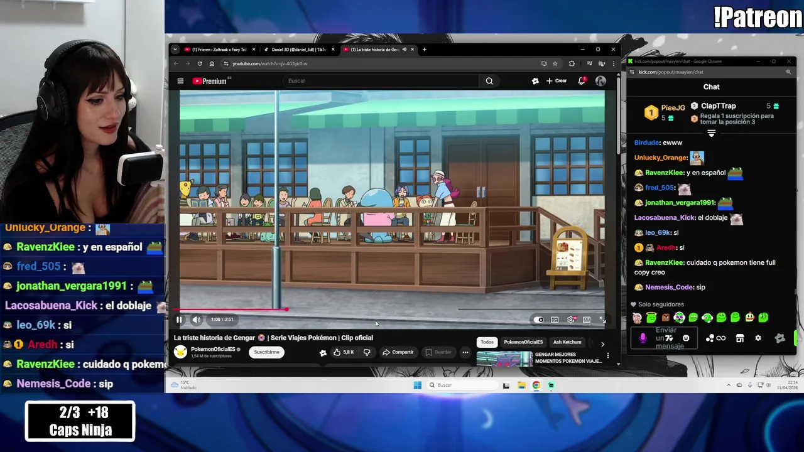
Task: Toggle YouTube autoplay switch
Action: (539, 320)
